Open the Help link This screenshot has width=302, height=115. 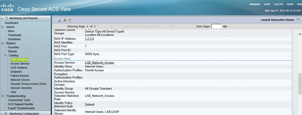299,4
